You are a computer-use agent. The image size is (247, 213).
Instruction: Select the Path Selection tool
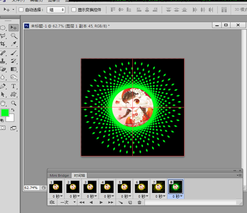coord(3,94)
